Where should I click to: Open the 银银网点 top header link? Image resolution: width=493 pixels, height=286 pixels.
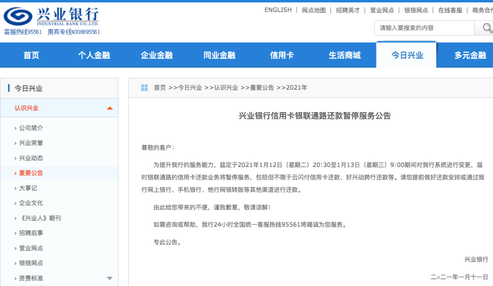pos(416,10)
